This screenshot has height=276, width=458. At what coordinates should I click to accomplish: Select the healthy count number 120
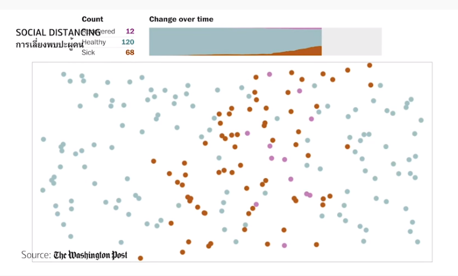pyautogui.click(x=128, y=42)
